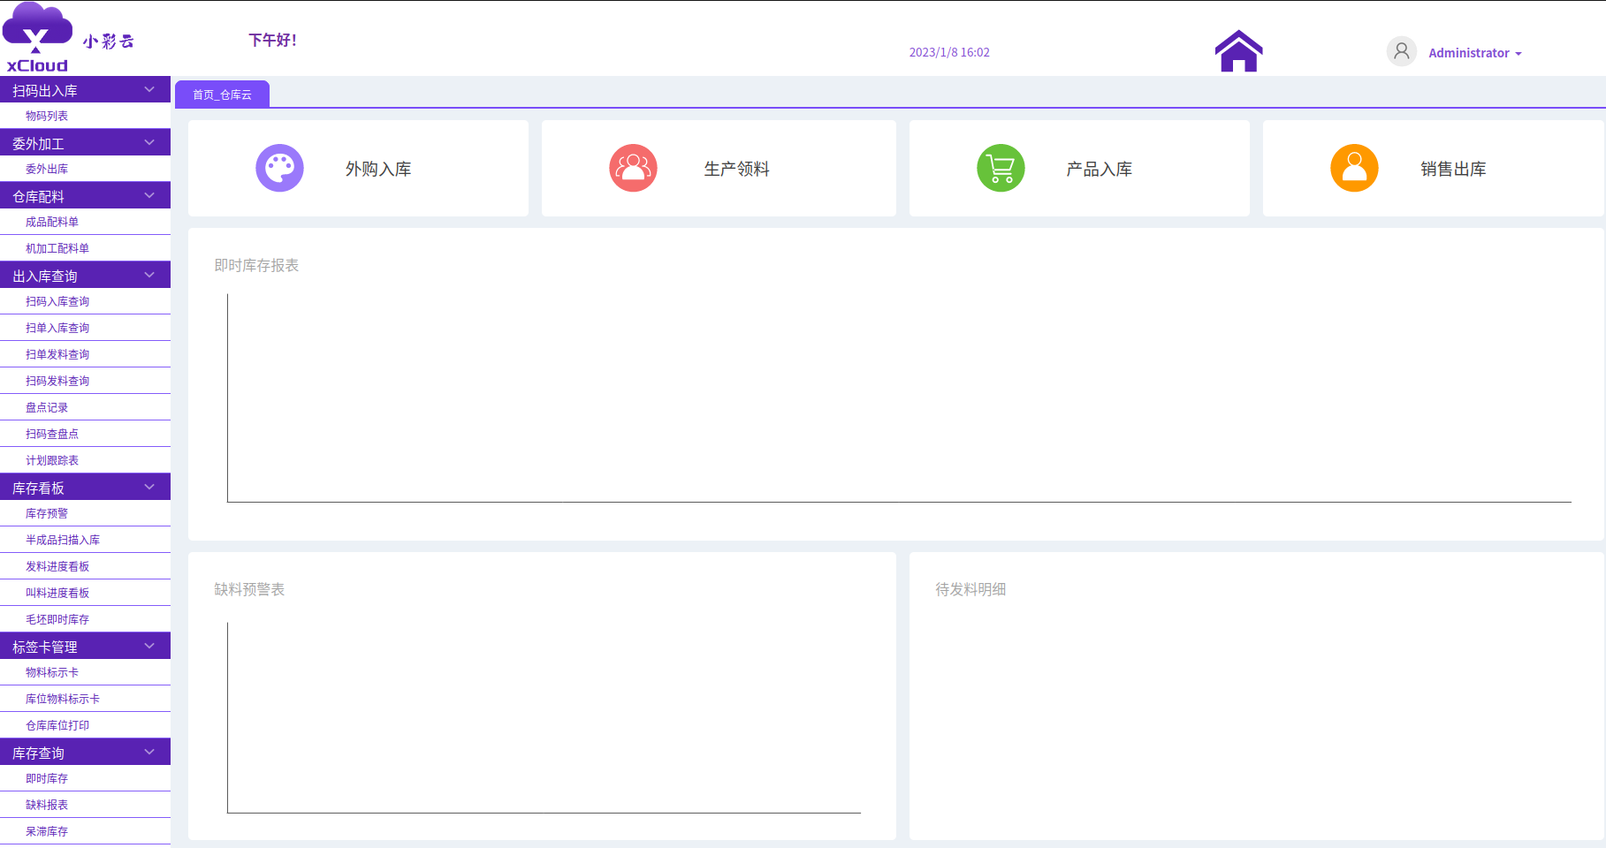Screen dimensions: 1606x848
Task: Click the 产品入库 card label
Action: click(1099, 169)
